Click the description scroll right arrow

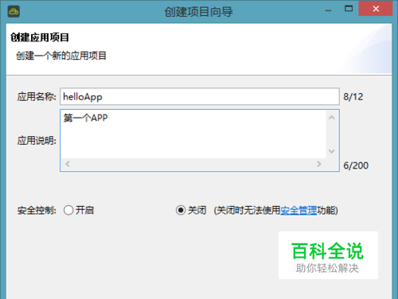click(319, 164)
